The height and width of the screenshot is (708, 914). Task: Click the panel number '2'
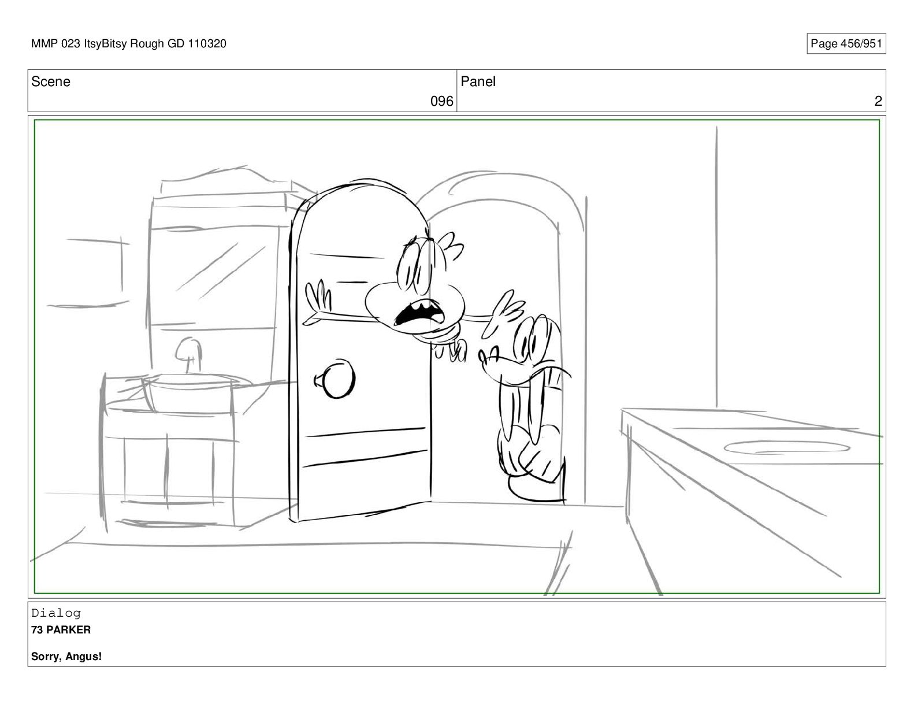(878, 101)
